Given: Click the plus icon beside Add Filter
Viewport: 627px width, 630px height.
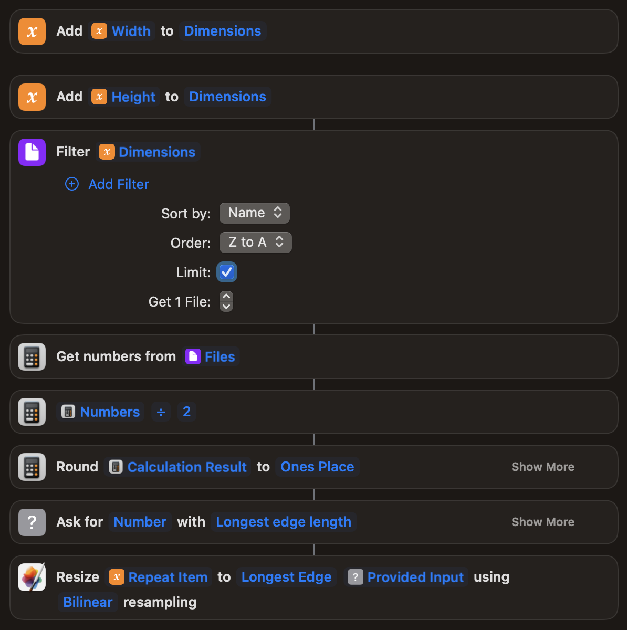Looking at the screenshot, I should [x=72, y=184].
